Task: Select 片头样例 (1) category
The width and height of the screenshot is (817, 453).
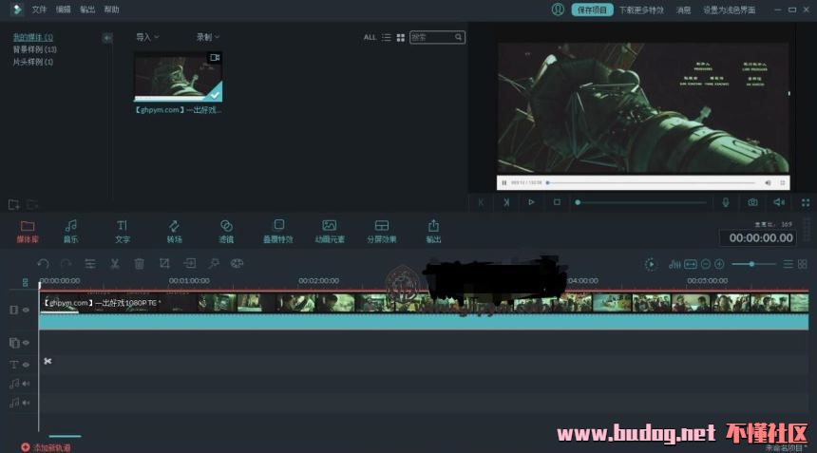Action: point(33,62)
